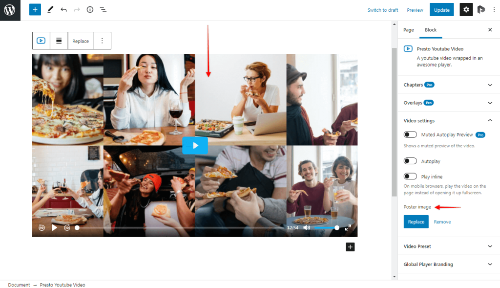The height and width of the screenshot is (288, 500).
Task: Turn on the Autoplay toggle
Action: (x=410, y=161)
